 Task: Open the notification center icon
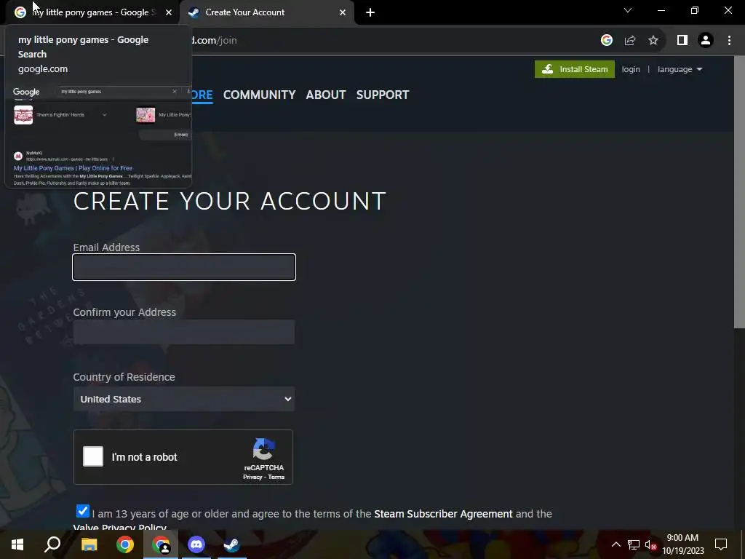pyautogui.click(x=721, y=544)
